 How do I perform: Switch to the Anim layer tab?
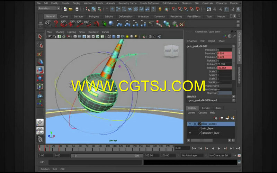click(218, 108)
